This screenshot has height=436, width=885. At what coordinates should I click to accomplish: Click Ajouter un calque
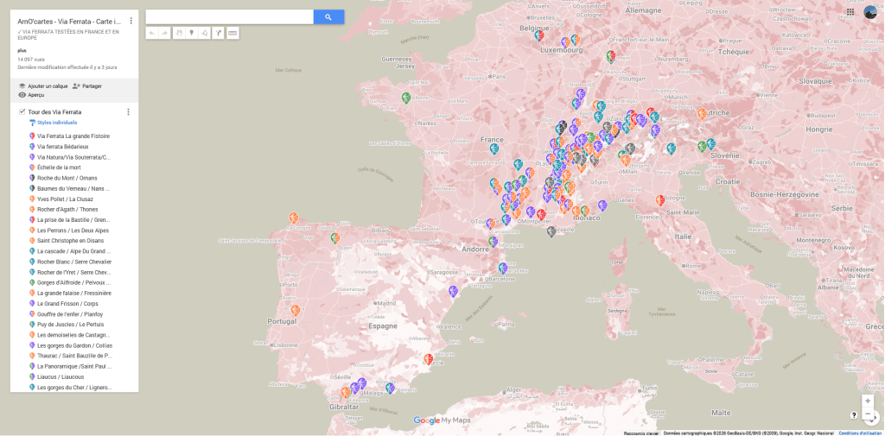tap(43, 86)
